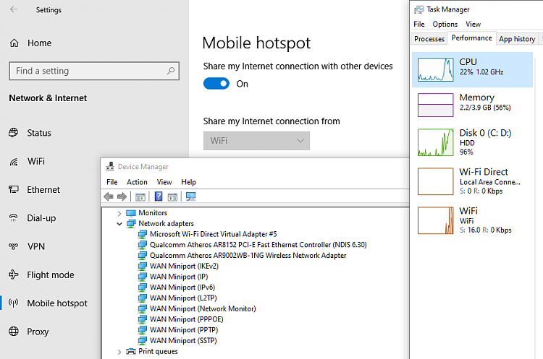Click the search magnifier in Find a setting

click(x=171, y=71)
